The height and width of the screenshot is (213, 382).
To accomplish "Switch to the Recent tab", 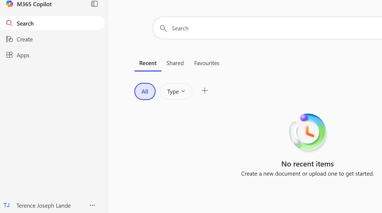I will tap(148, 63).
